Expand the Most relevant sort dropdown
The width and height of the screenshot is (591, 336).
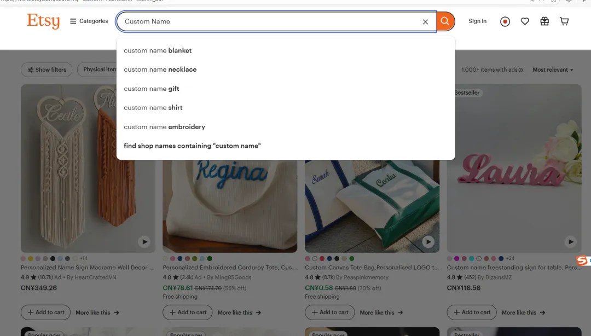[x=553, y=70]
